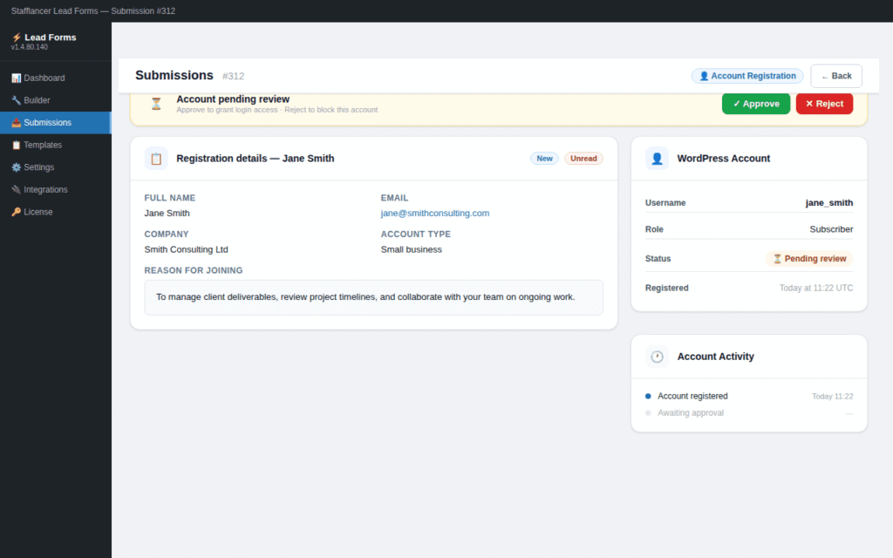Click the user icon beside WordPress Account
Screen dimensions: 893x558
pyautogui.click(x=657, y=159)
